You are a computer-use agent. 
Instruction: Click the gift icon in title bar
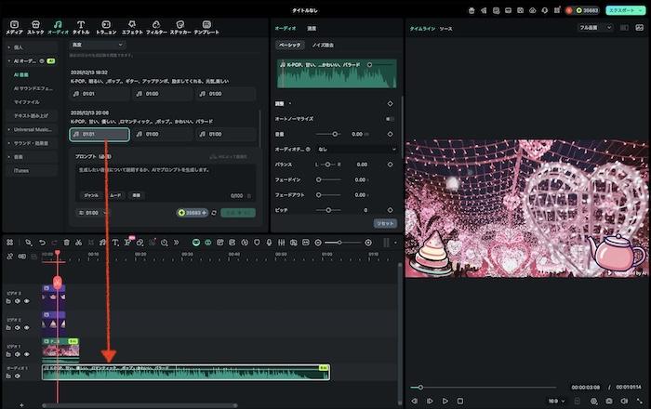tap(472, 11)
